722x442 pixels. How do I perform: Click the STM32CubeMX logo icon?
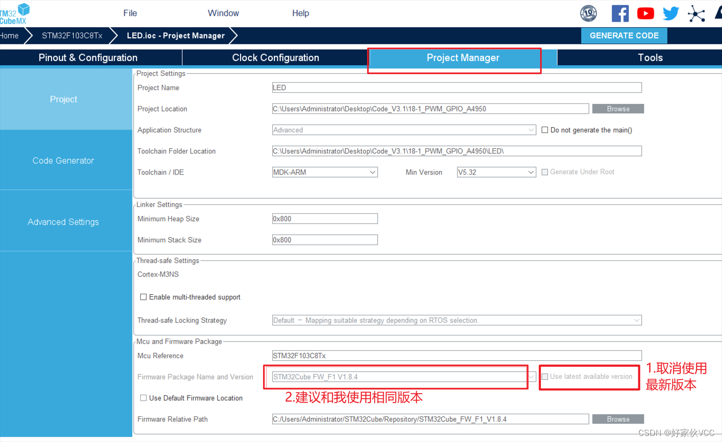15,14
